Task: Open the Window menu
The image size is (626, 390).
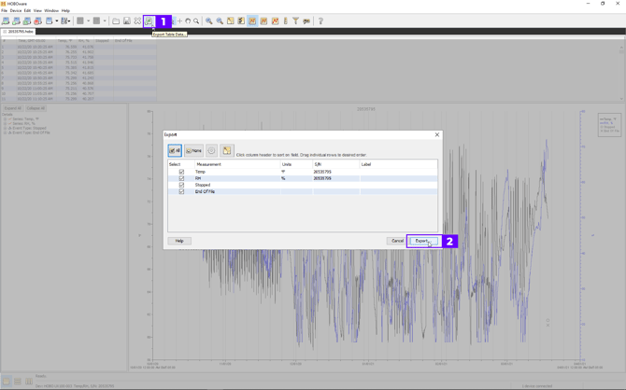Action: click(x=51, y=10)
